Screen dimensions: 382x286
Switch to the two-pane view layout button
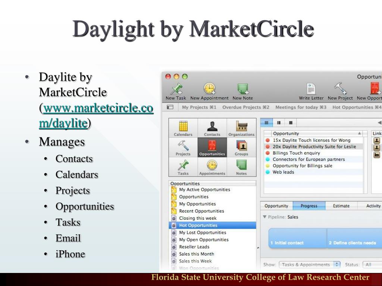tap(279, 123)
